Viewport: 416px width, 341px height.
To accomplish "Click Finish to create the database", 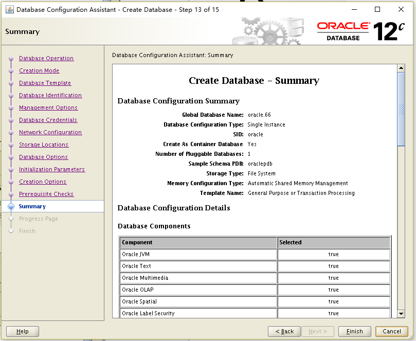I will pyautogui.click(x=354, y=331).
